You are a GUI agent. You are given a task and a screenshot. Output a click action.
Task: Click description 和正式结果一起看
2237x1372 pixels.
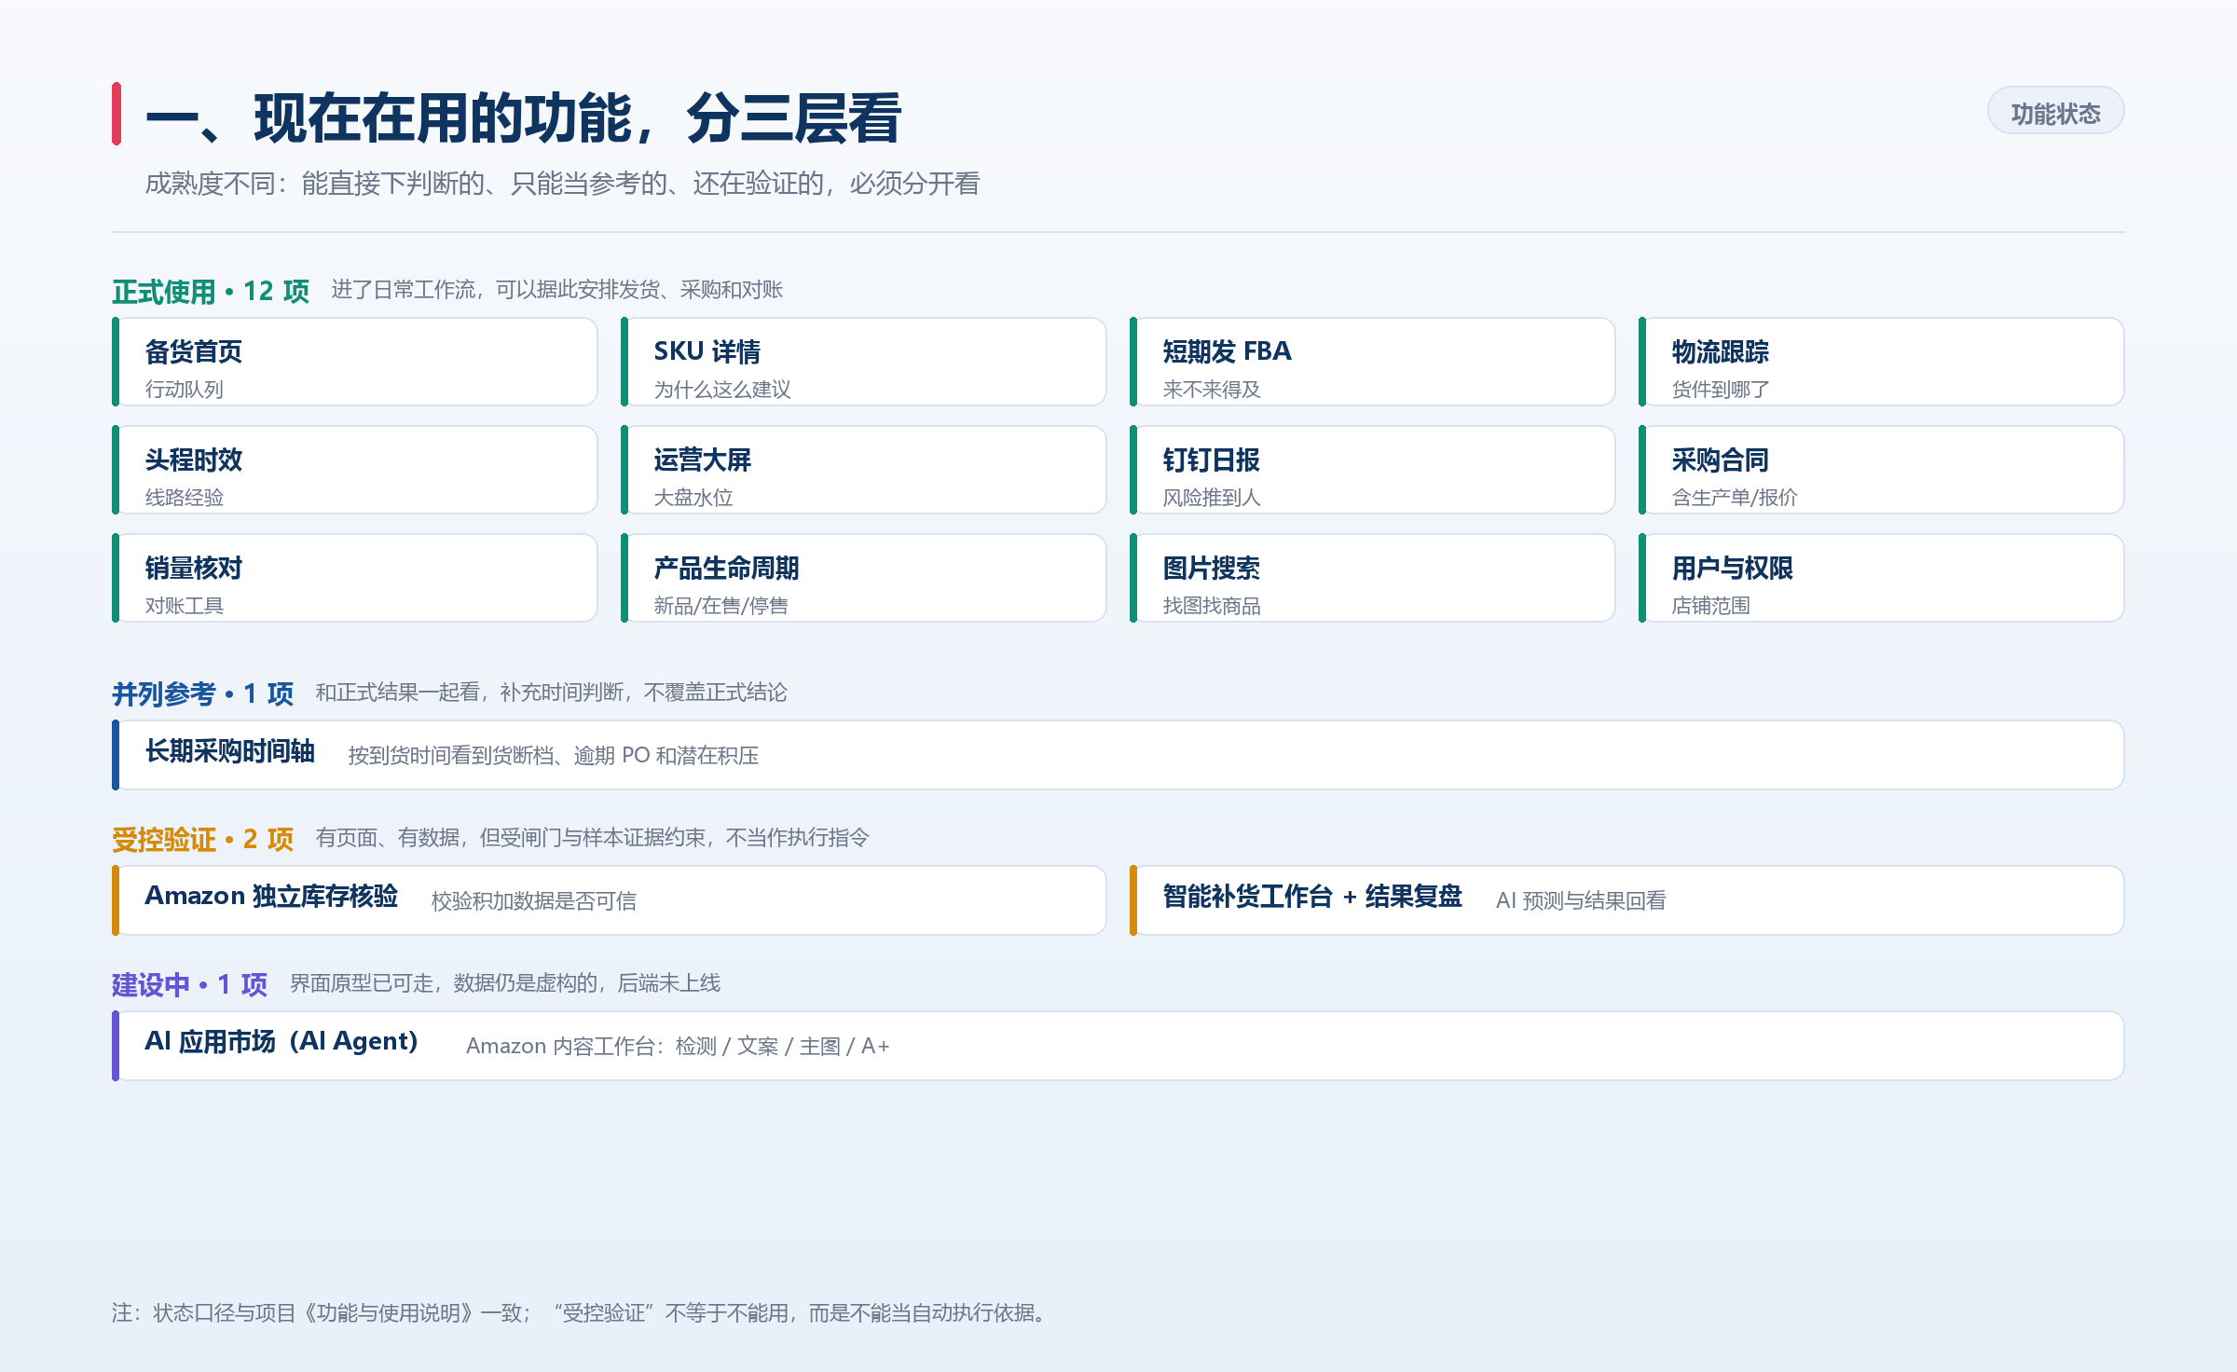[x=551, y=693]
